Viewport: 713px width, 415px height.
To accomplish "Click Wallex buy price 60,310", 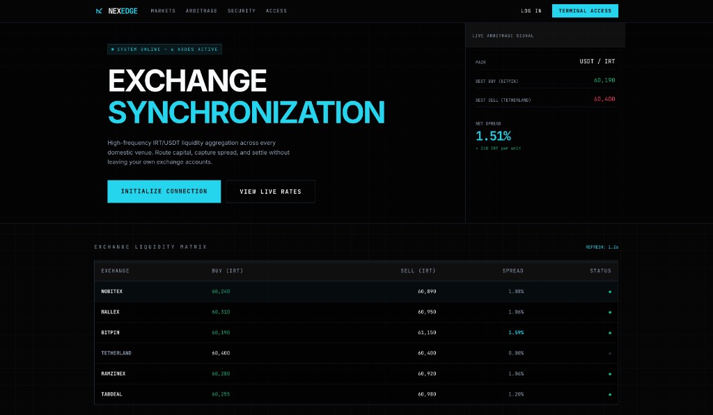I will point(221,312).
